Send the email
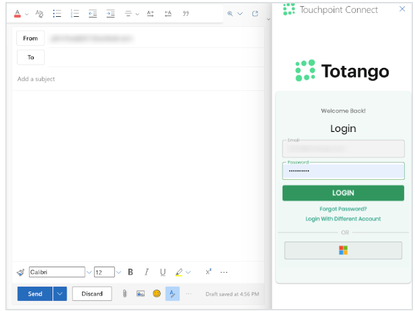The image size is (415, 311). tap(35, 293)
